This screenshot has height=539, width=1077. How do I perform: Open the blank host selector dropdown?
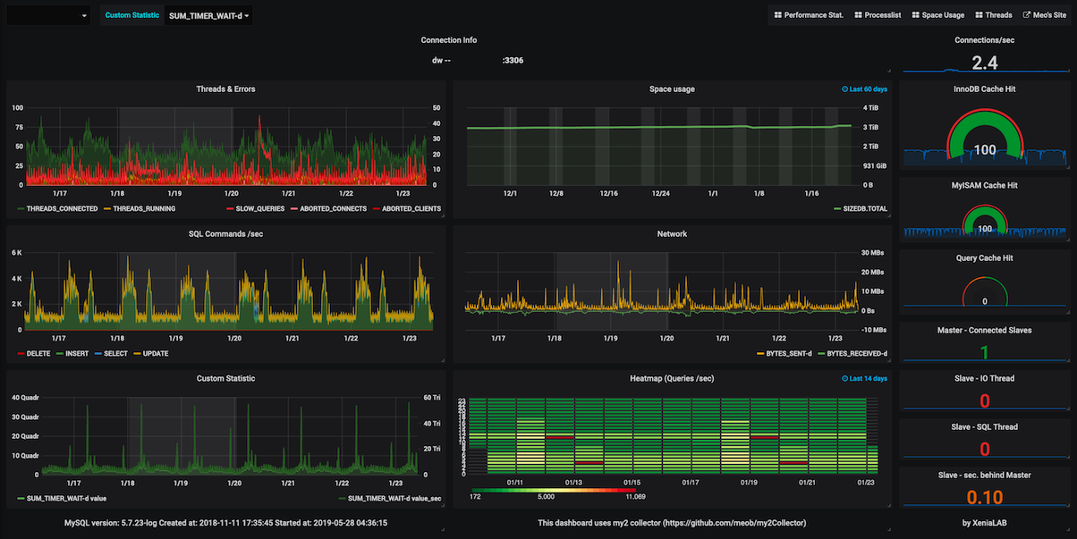pos(48,15)
